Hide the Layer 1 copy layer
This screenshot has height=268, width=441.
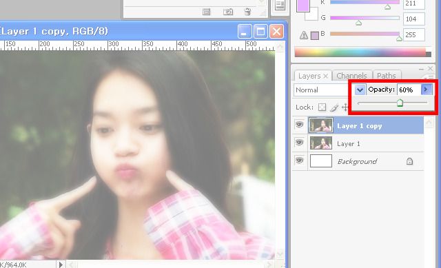[299, 124]
